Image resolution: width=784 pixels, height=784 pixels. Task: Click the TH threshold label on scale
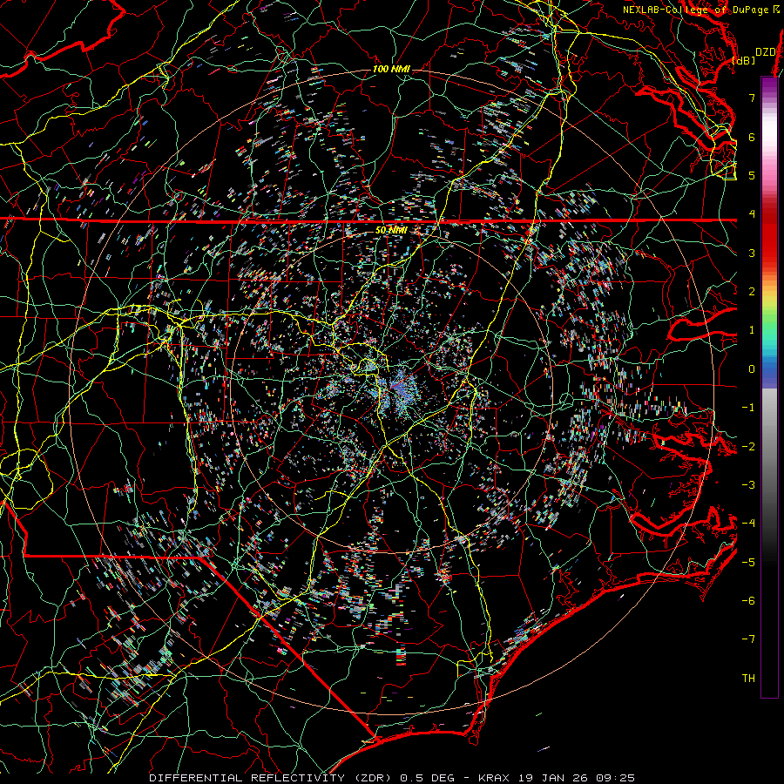748,679
